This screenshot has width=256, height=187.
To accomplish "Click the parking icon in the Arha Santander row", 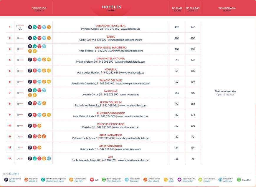I will (x=30, y=148).
